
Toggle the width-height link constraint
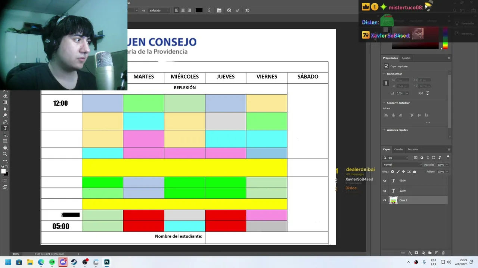386,83
